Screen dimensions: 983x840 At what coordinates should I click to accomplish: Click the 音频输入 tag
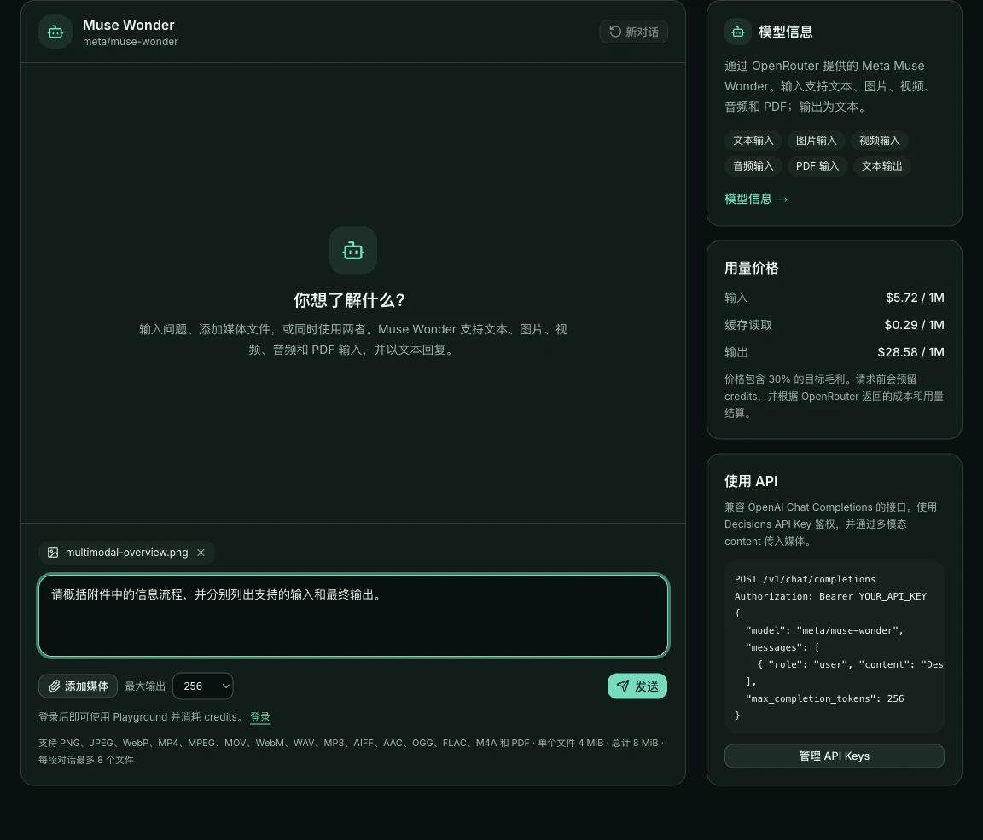[753, 166]
